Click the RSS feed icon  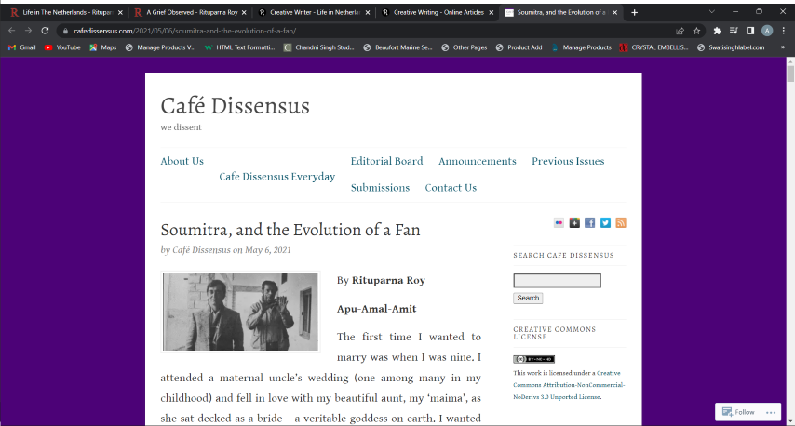(x=621, y=223)
